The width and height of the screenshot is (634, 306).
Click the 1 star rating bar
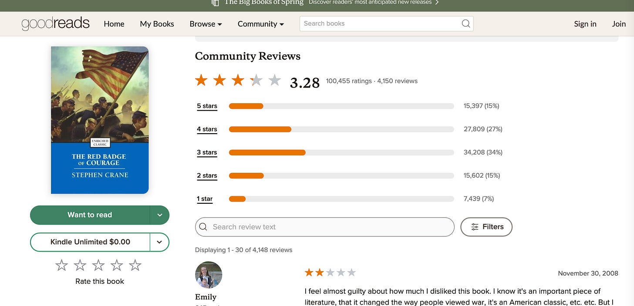(x=341, y=199)
